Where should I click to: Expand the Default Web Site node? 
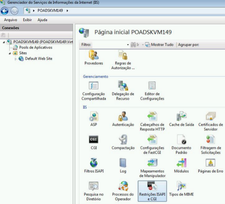(16, 59)
